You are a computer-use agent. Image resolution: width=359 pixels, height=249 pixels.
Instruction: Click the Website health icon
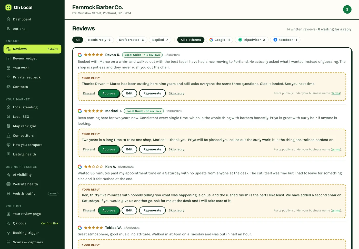pos(8,184)
